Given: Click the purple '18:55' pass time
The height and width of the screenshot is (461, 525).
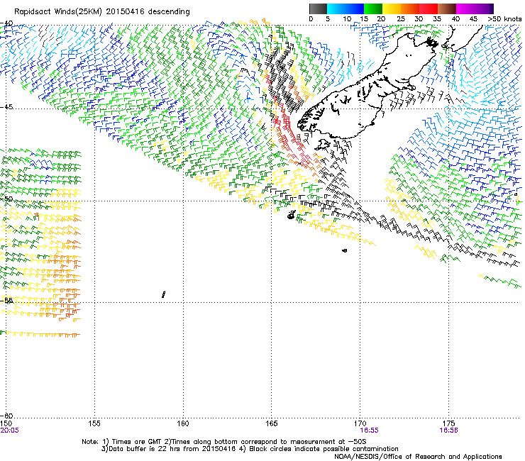Looking at the screenshot, I should (369, 431).
